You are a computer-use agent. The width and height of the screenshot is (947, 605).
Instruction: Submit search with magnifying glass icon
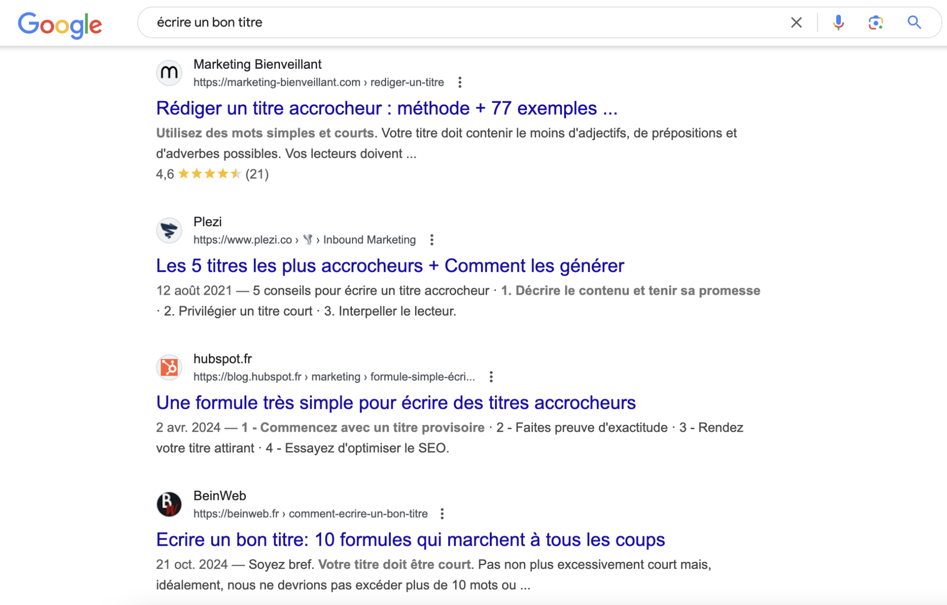[914, 22]
